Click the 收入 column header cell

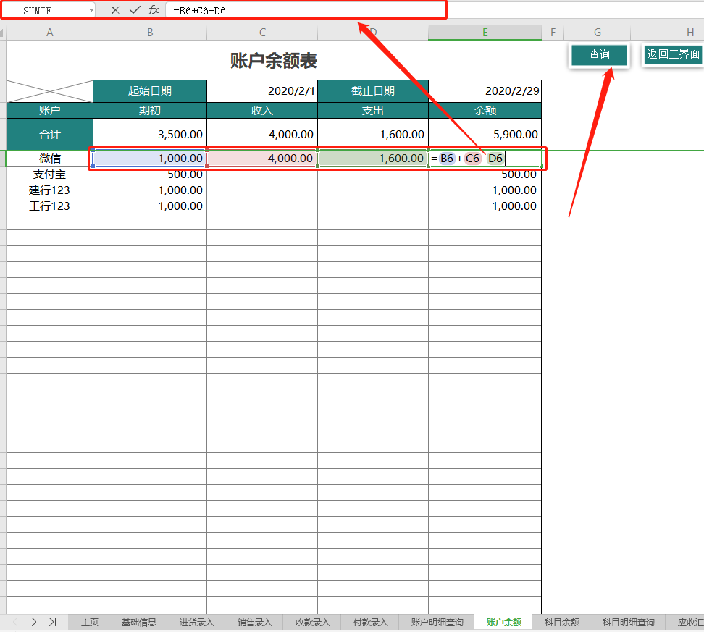(x=262, y=111)
